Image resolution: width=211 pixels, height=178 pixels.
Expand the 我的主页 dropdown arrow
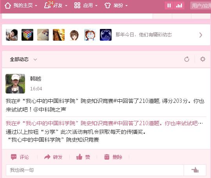point(36,5)
